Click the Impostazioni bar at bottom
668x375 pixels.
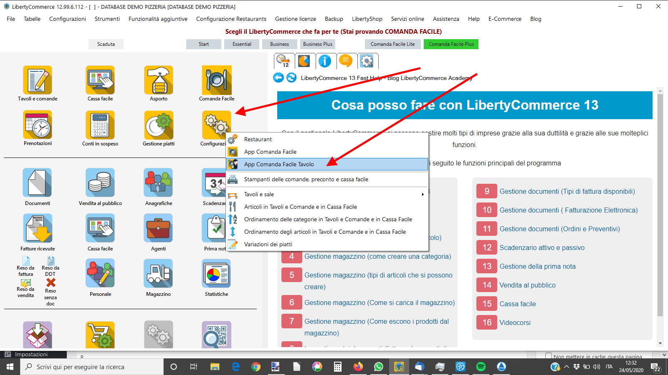[33, 354]
